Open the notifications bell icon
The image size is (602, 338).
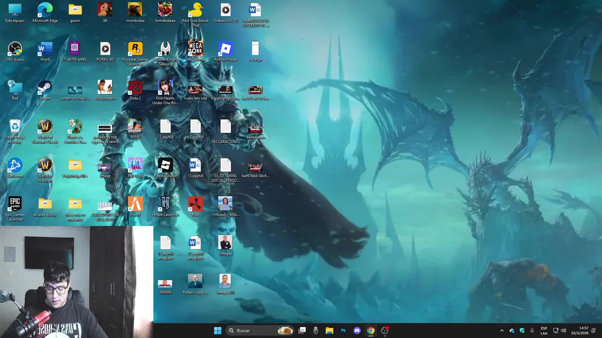594,330
